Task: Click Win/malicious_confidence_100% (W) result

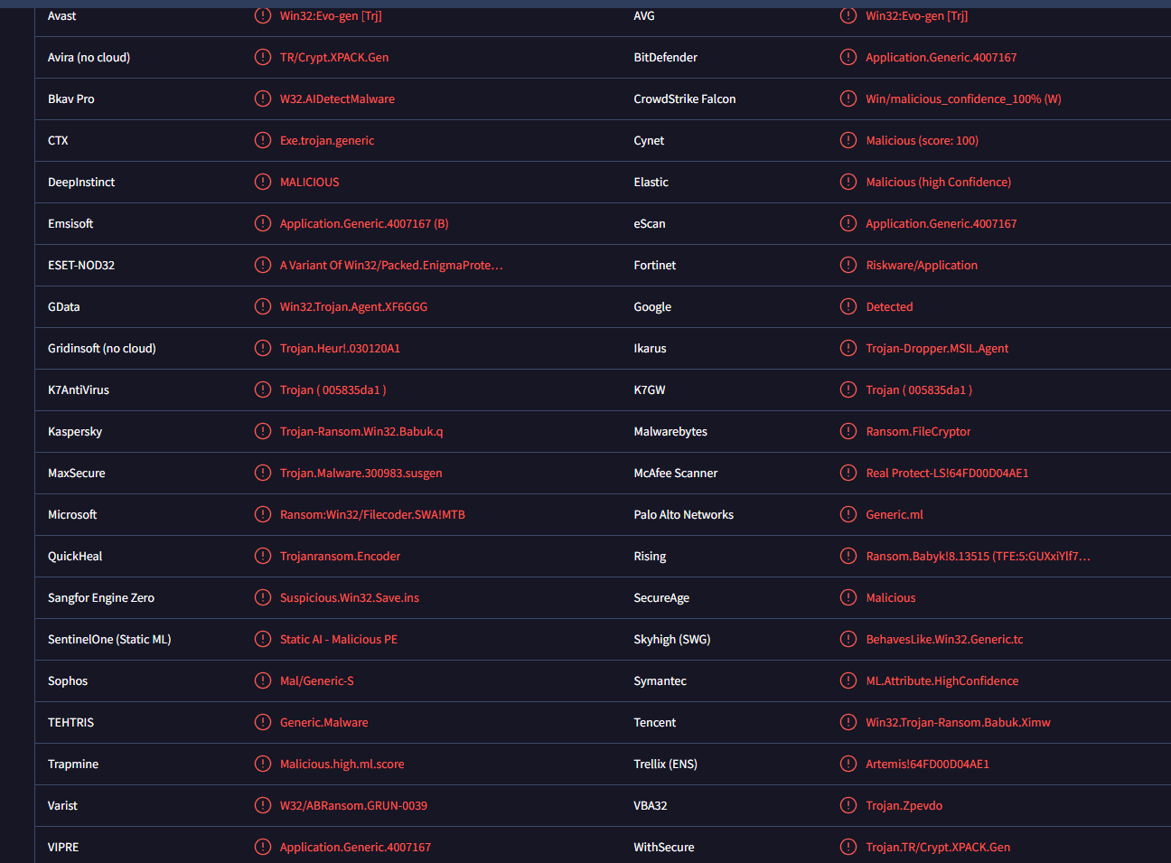Action: (x=963, y=98)
